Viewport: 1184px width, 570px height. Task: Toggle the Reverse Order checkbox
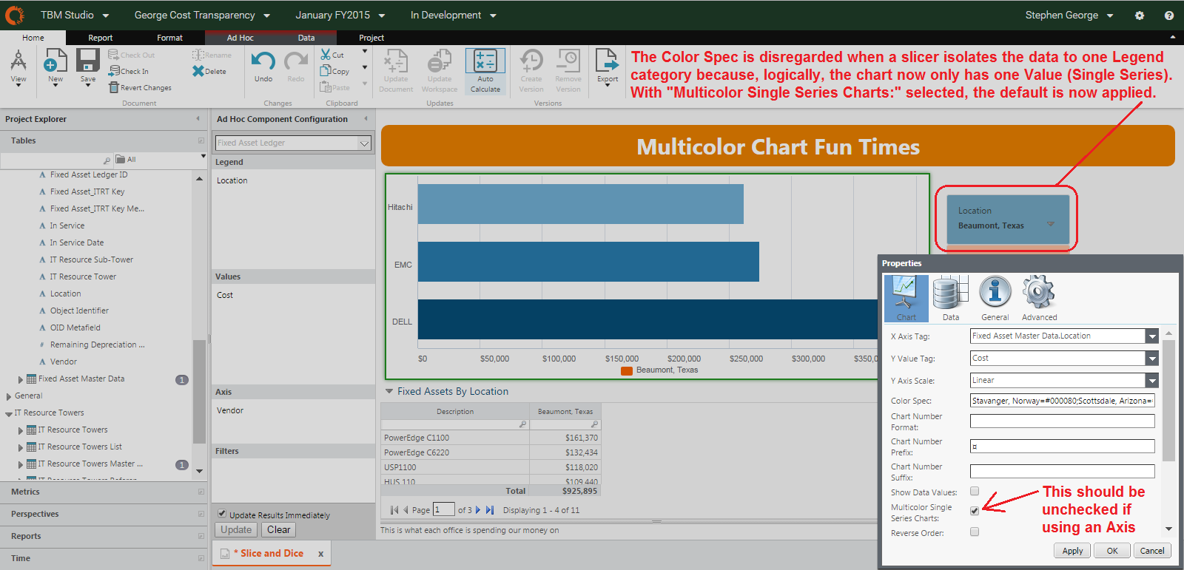click(x=975, y=532)
